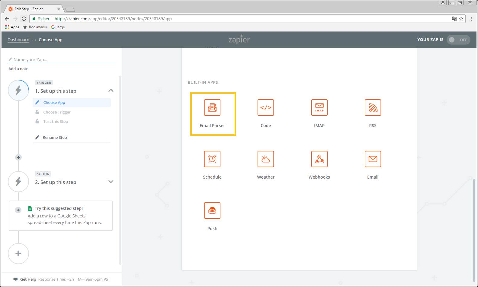Go back to the Dashboard link
The image size is (478, 287).
(x=18, y=40)
